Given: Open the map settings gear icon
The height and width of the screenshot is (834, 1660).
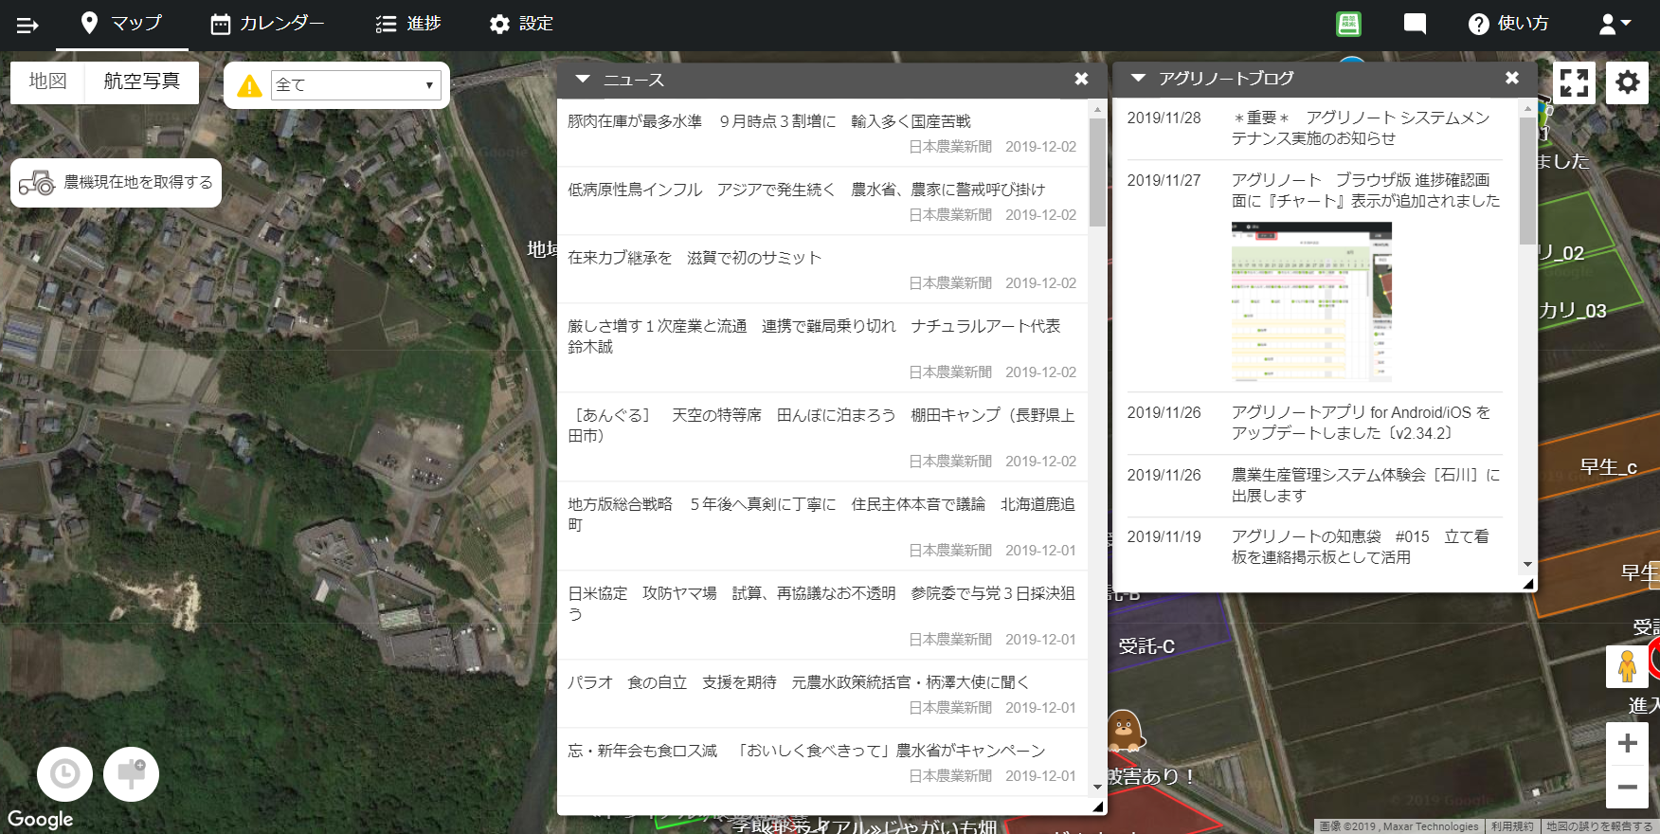Looking at the screenshot, I should [1628, 82].
